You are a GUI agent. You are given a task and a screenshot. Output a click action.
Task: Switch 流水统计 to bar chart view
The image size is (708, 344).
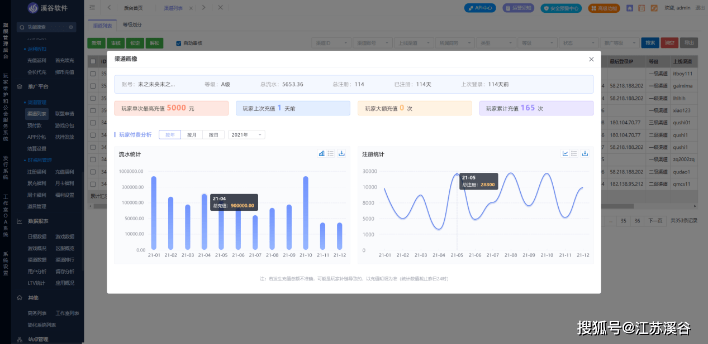(322, 154)
